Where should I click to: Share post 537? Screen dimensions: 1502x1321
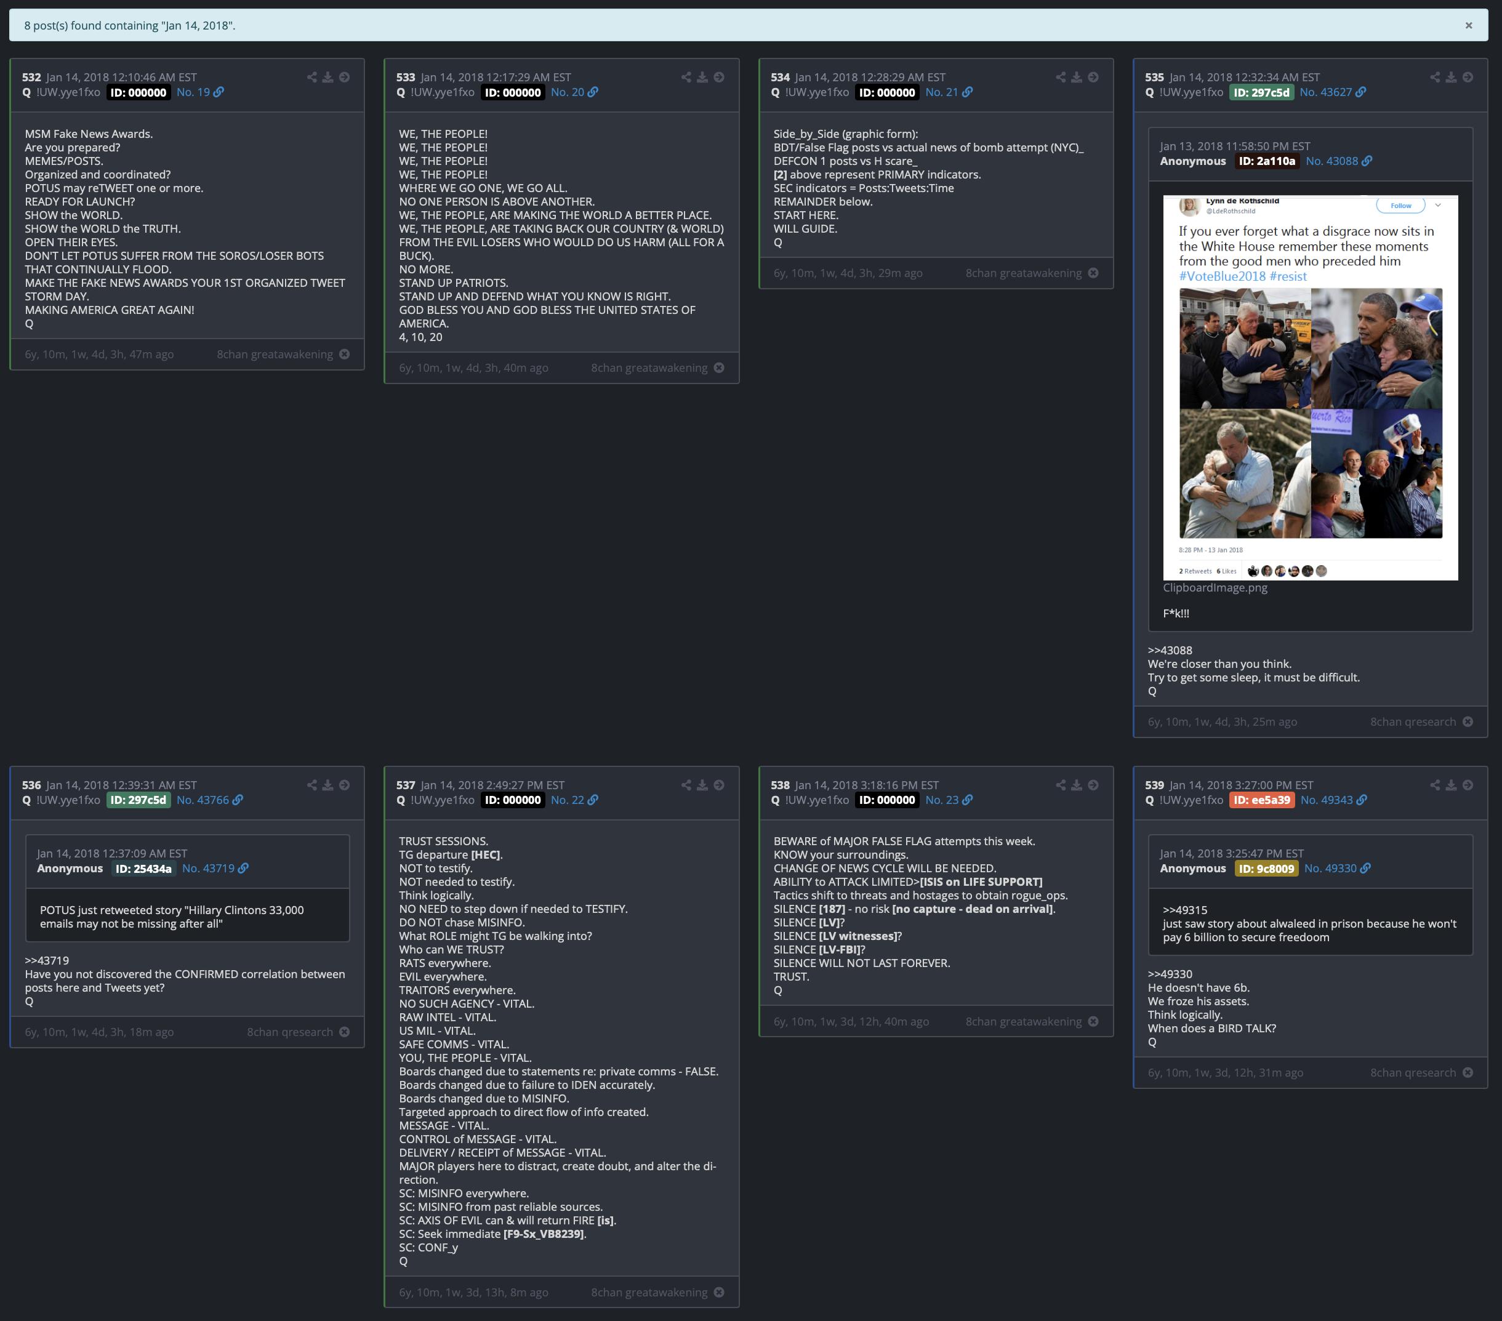[686, 785]
